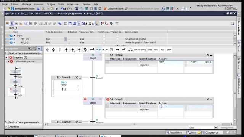Viewport: 244px width, 137px height.
Task: Select the normally closed contact icon
Action: pos(105,50)
